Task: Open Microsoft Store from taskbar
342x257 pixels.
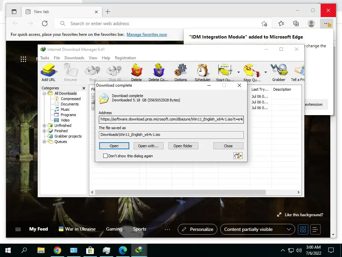Action: [90, 250]
